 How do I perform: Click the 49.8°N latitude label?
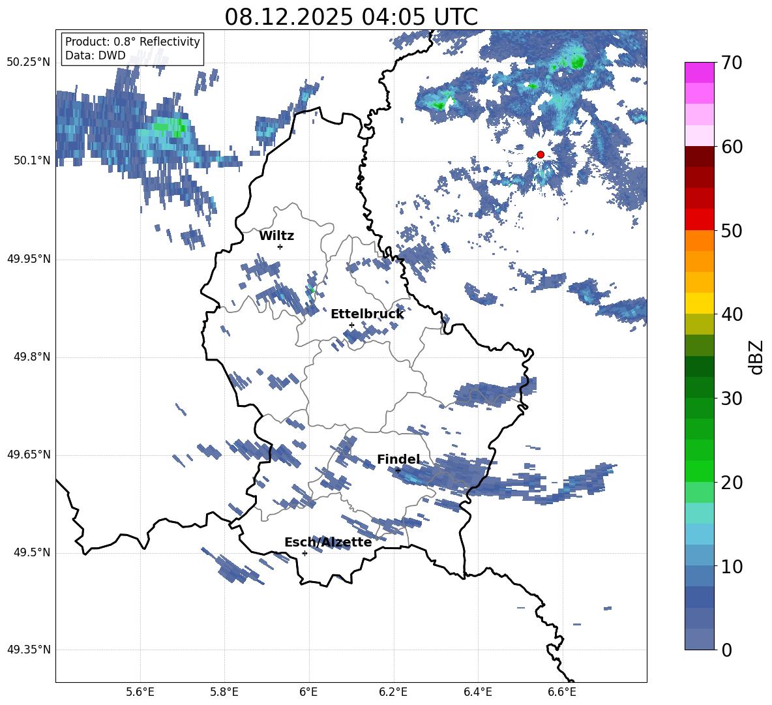click(32, 357)
